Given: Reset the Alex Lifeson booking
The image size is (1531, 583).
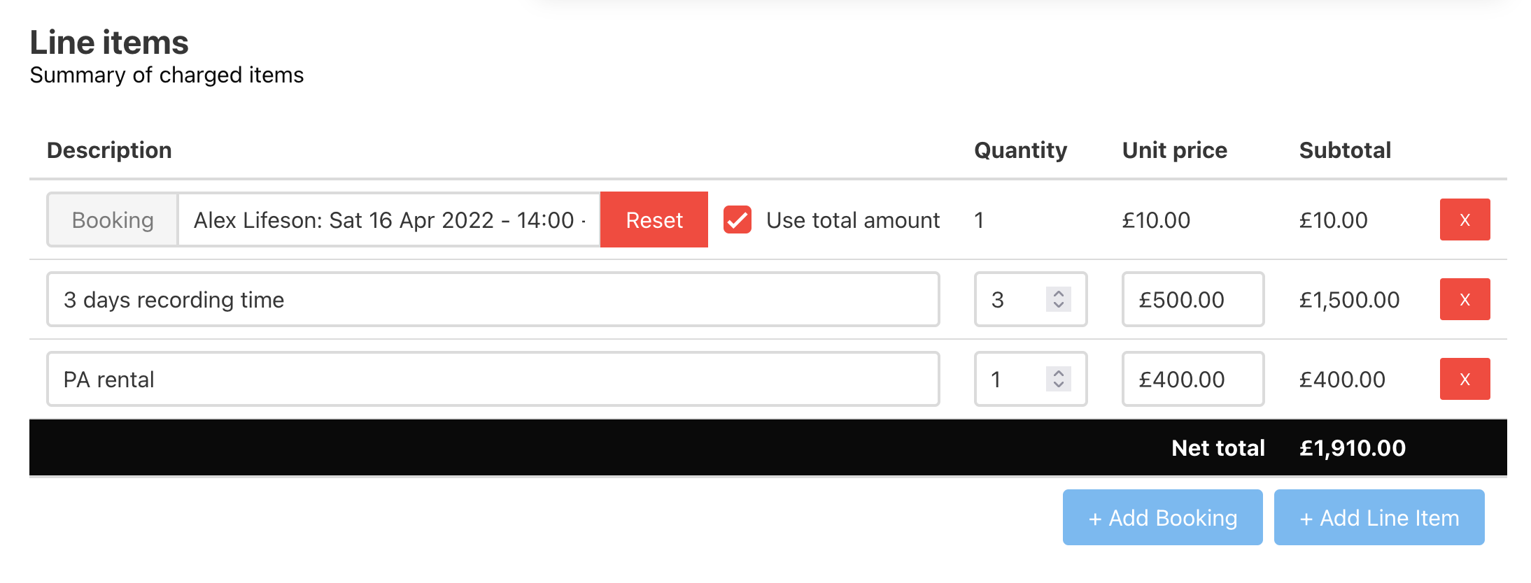Looking at the screenshot, I should point(654,219).
